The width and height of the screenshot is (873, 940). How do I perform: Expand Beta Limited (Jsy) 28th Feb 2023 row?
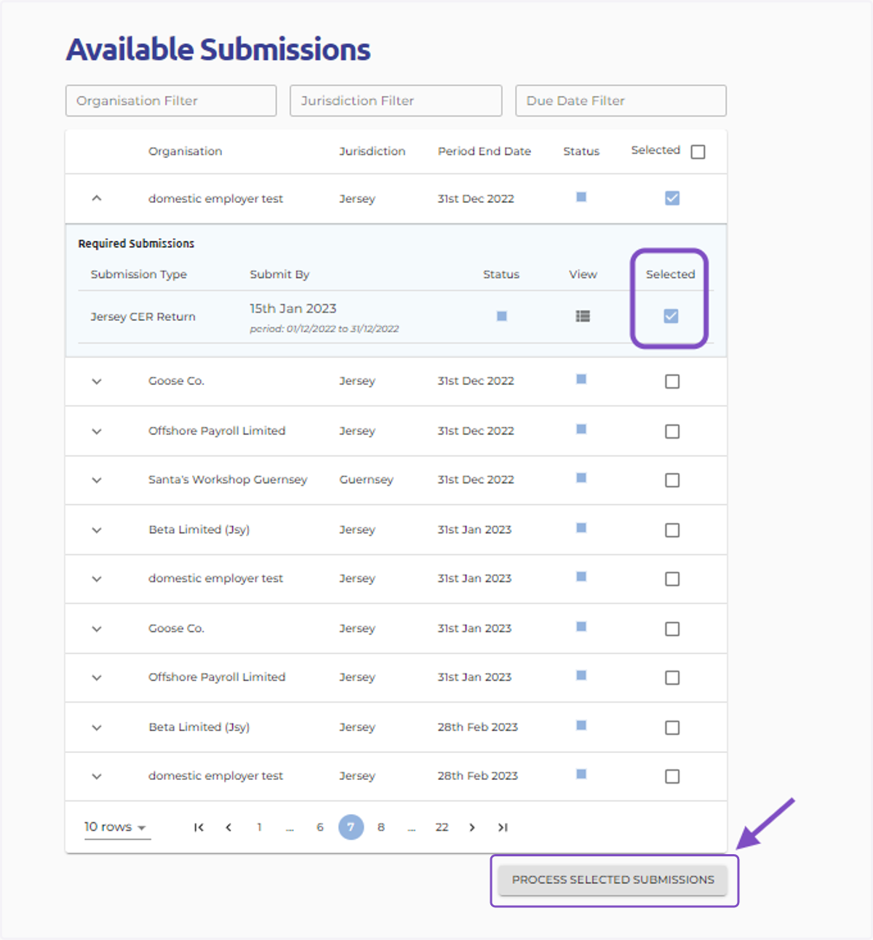tap(97, 728)
